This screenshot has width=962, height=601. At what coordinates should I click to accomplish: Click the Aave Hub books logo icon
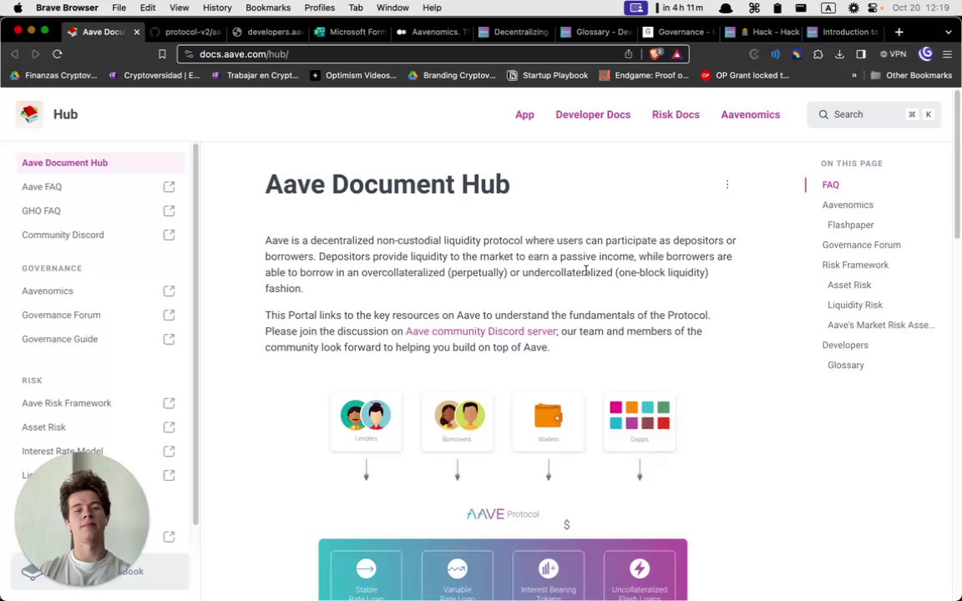click(x=29, y=114)
